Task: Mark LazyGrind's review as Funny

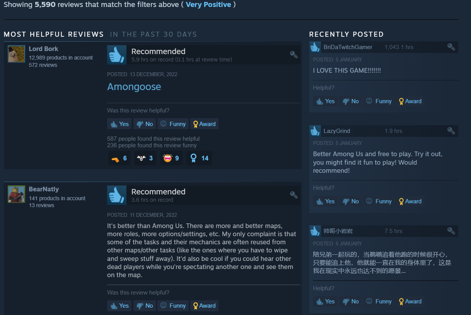Action: pos(379,201)
